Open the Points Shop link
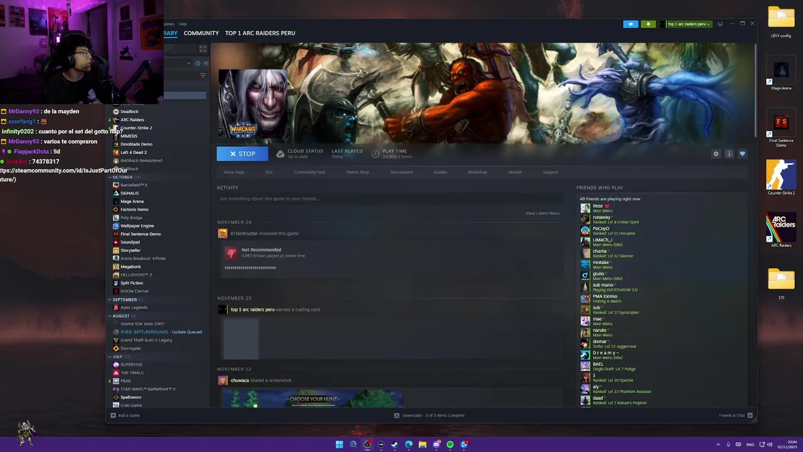 click(358, 172)
